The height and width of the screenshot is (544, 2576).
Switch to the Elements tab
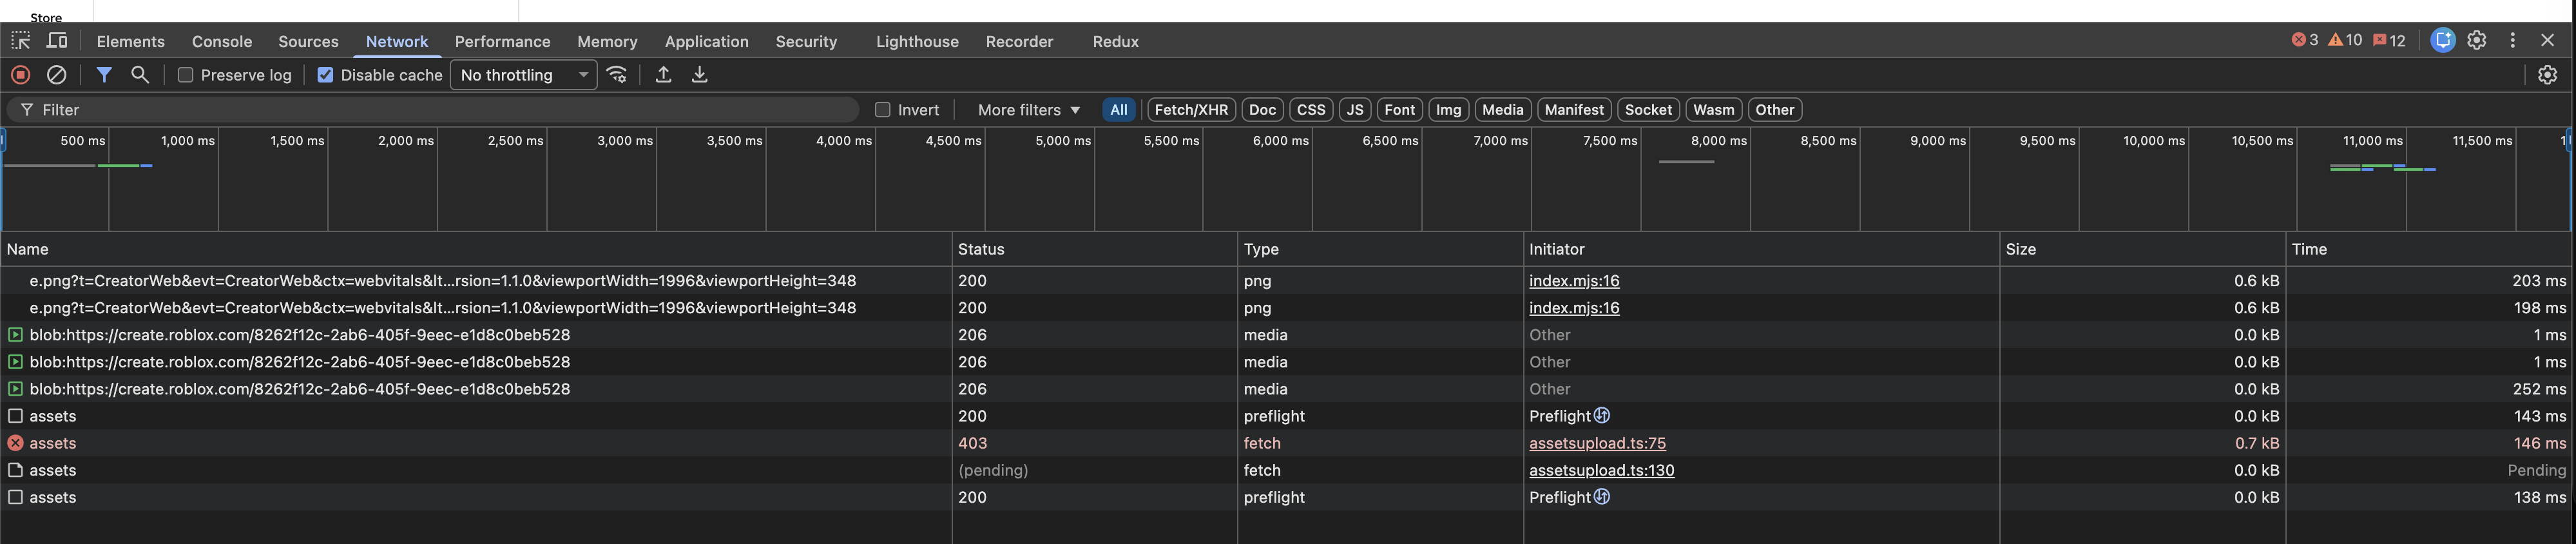click(x=131, y=41)
